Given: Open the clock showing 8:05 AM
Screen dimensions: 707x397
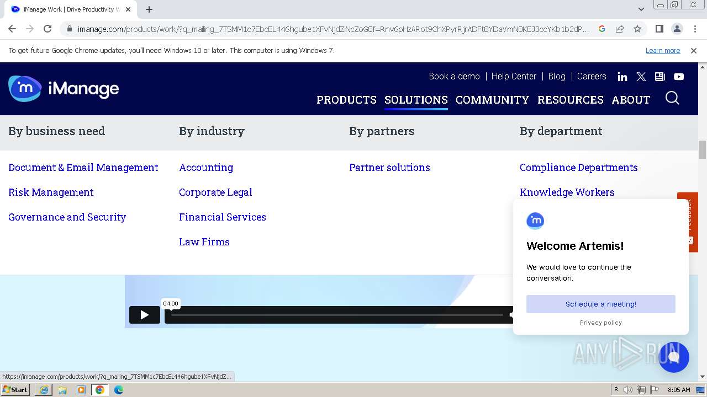Looking at the screenshot, I should 679,390.
